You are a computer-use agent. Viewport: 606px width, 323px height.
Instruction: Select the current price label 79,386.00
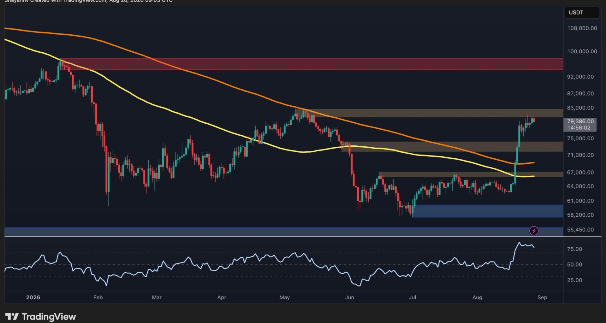coord(580,121)
